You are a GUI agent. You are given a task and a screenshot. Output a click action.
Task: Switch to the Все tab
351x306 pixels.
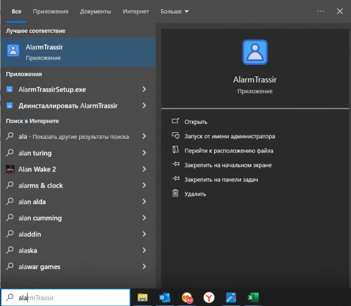pos(17,11)
